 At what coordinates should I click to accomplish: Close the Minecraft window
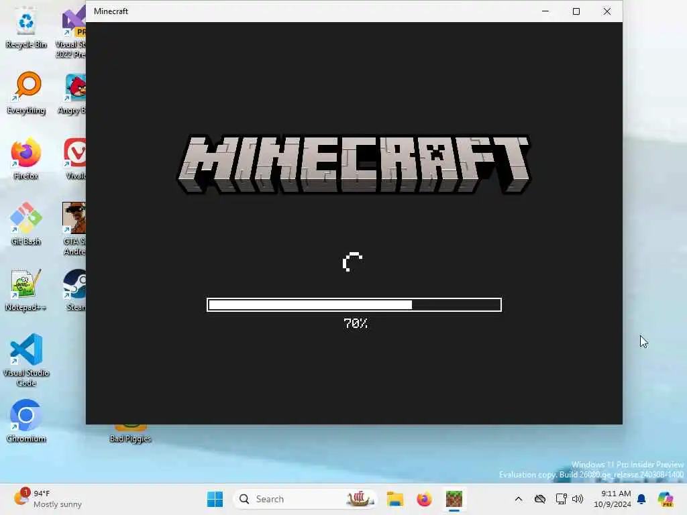click(606, 11)
